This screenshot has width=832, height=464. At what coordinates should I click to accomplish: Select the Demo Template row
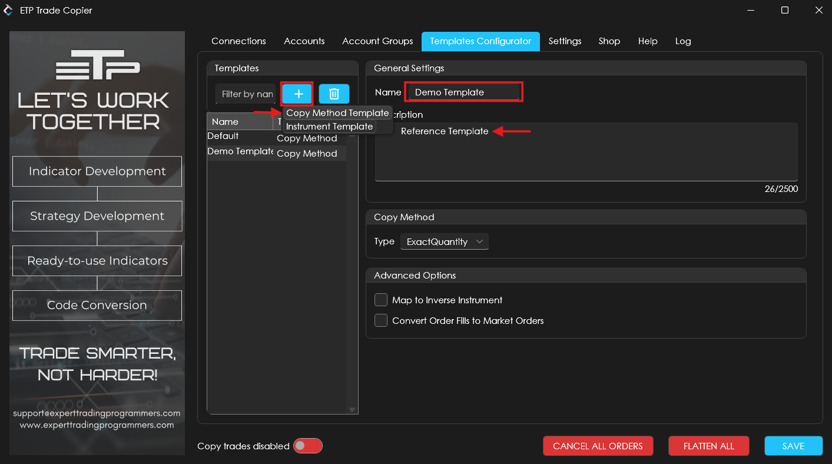coord(276,153)
